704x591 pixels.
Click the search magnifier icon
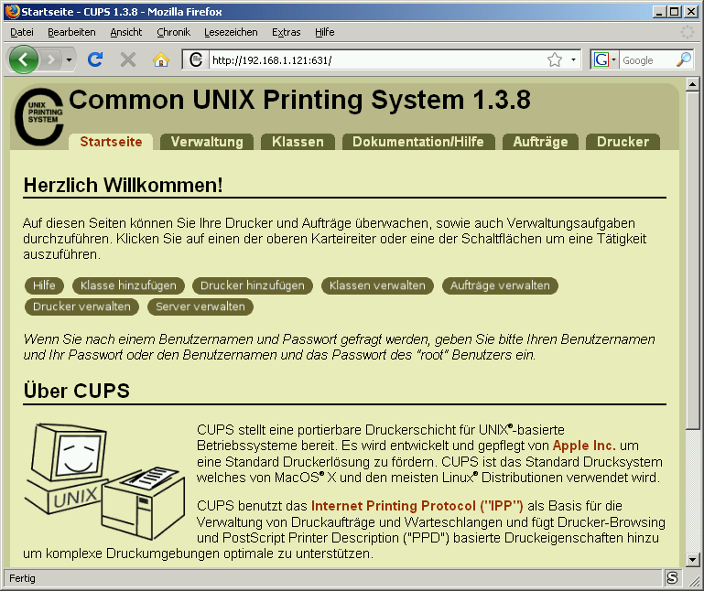(684, 60)
